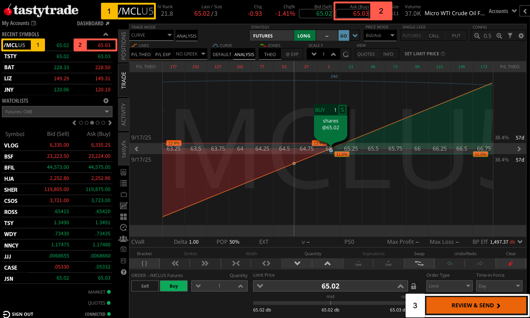
Task: Open the Bid/Ask price mode dropdown
Action: tap(380, 35)
